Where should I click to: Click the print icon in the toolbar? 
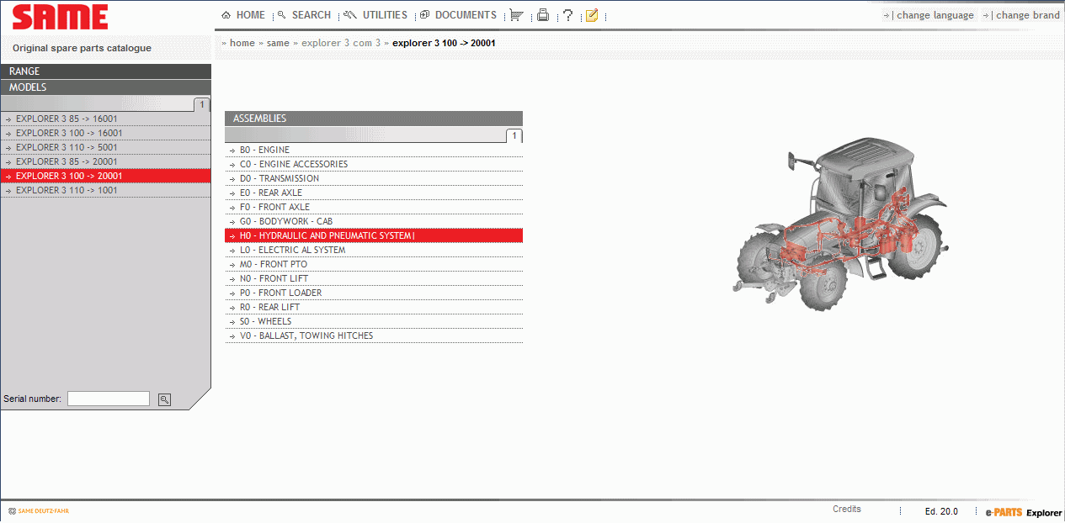(x=542, y=14)
